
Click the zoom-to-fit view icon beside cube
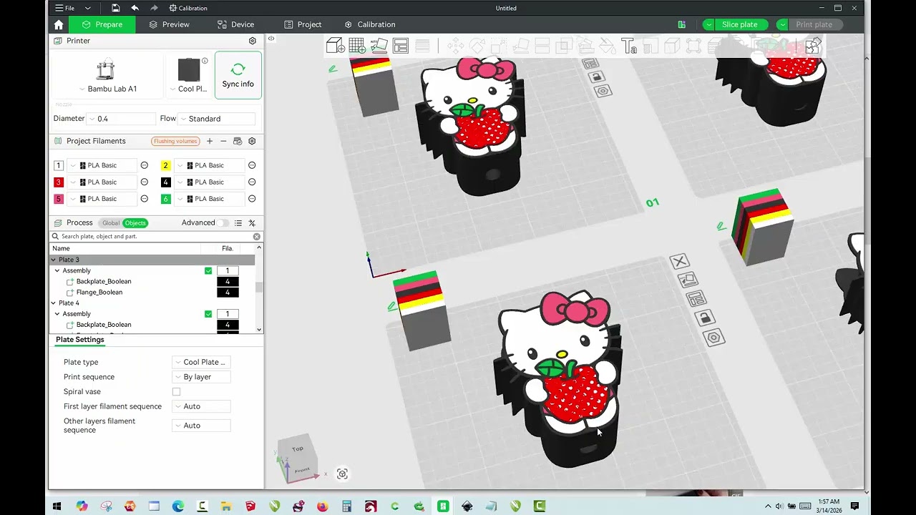[x=342, y=474]
